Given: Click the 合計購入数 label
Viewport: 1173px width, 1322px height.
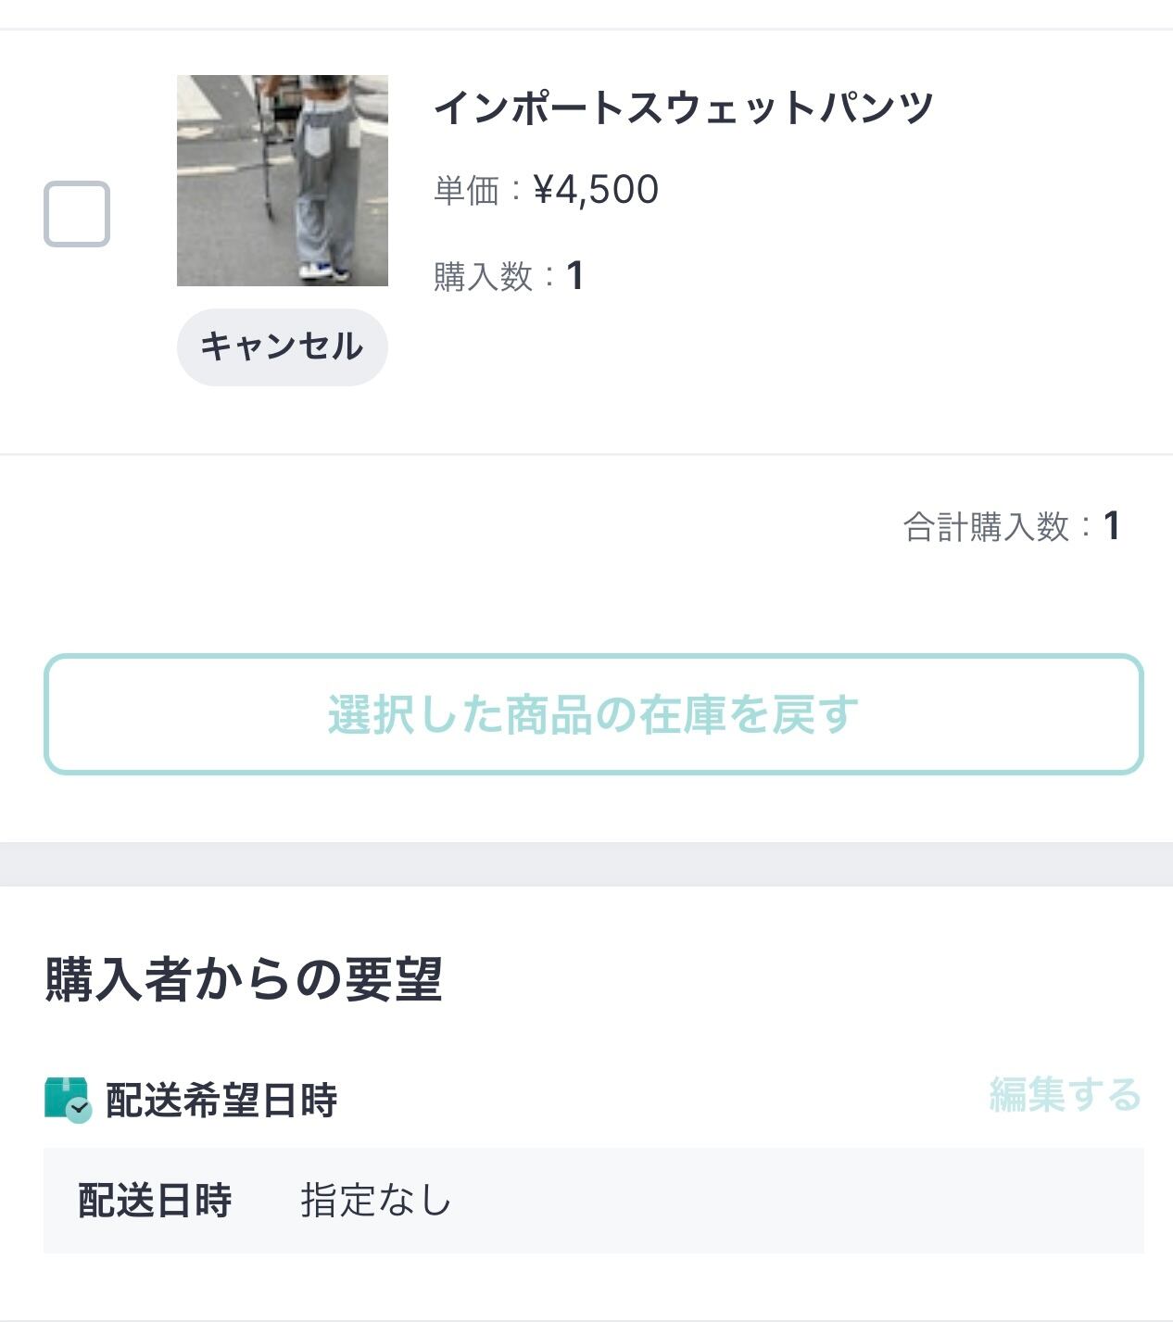Looking at the screenshot, I should click(x=986, y=527).
